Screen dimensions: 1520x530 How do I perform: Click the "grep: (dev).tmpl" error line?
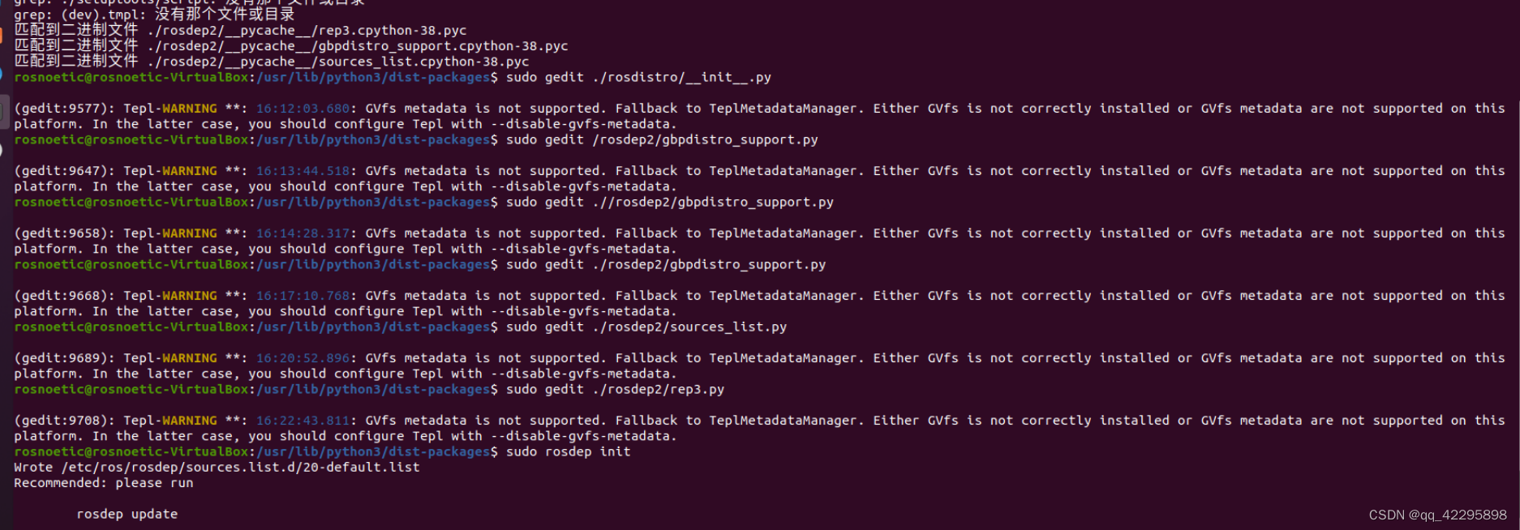pyautogui.click(x=154, y=14)
